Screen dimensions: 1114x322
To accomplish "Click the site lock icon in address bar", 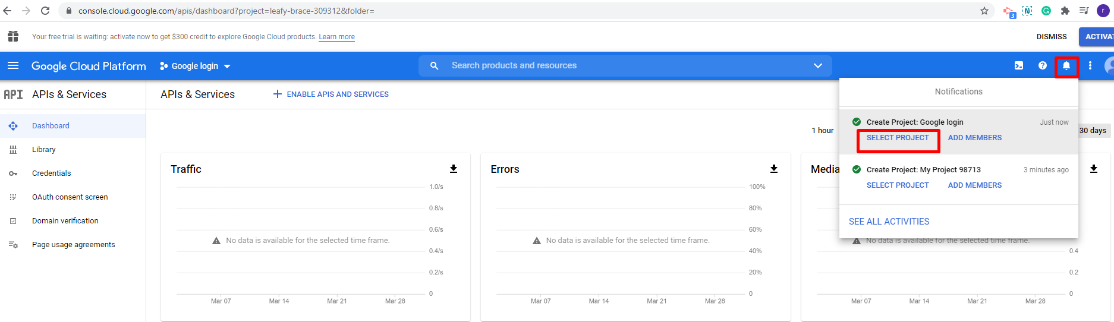I will 68,11.
